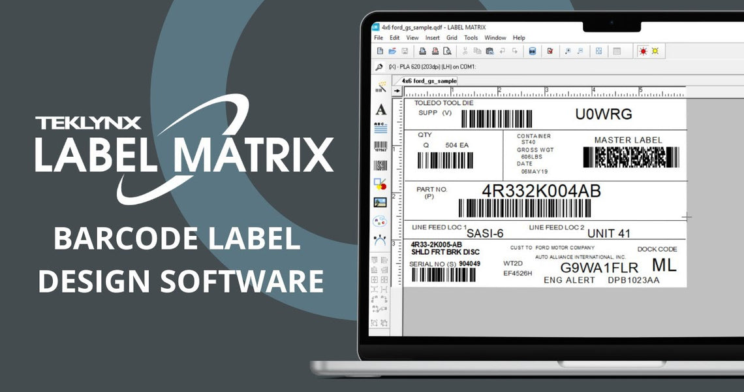744x392 pixels.
Task: Select the 'DPB1023AA' text object
Action: pyautogui.click(x=634, y=280)
